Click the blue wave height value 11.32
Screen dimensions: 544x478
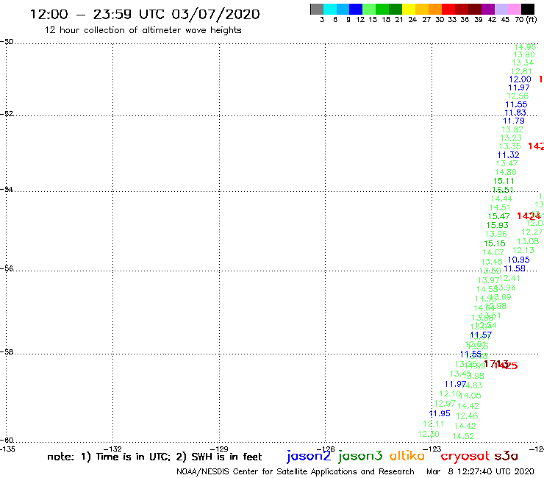click(x=508, y=155)
